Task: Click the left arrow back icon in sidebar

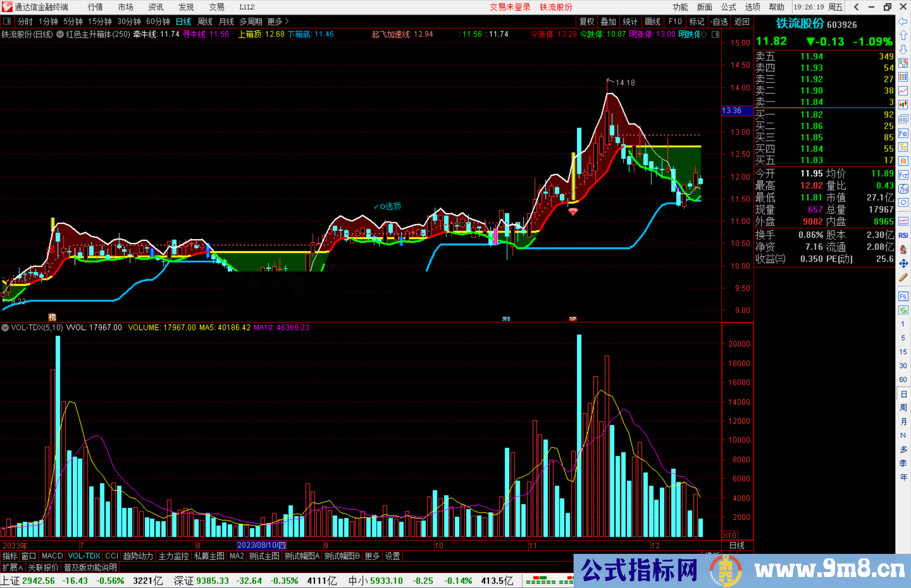Action: [903, 21]
